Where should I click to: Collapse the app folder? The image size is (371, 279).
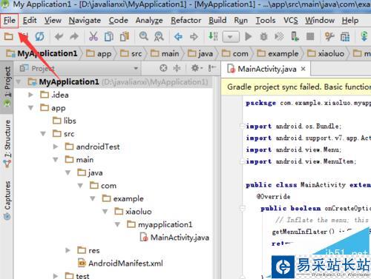pos(30,108)
